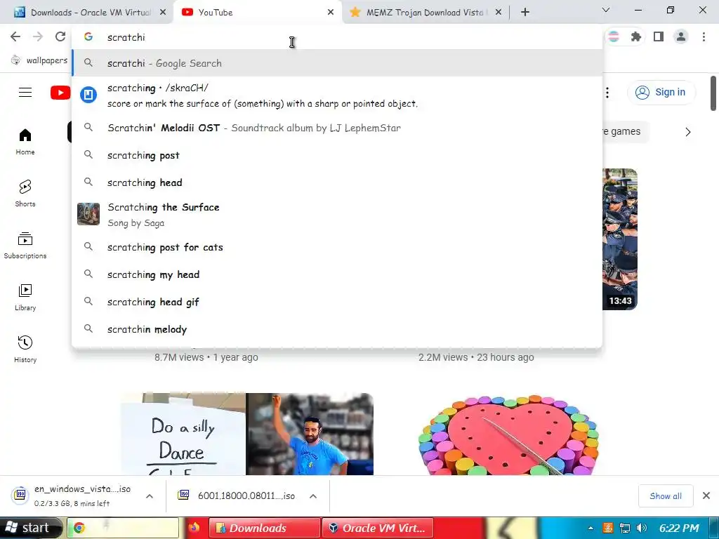This screenshot has height=539, width=719.
Task: Show hidden system tray icons
Action: coord(591,528)
